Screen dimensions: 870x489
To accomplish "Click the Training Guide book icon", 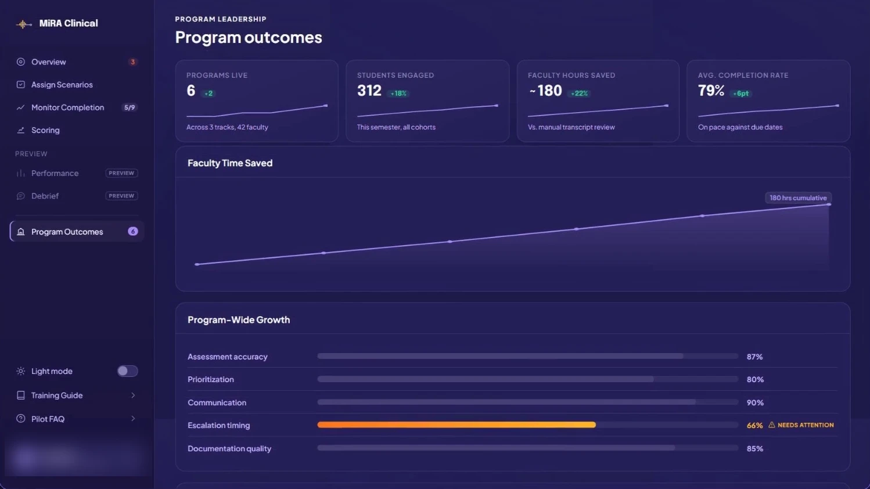I will coord(21,395).
